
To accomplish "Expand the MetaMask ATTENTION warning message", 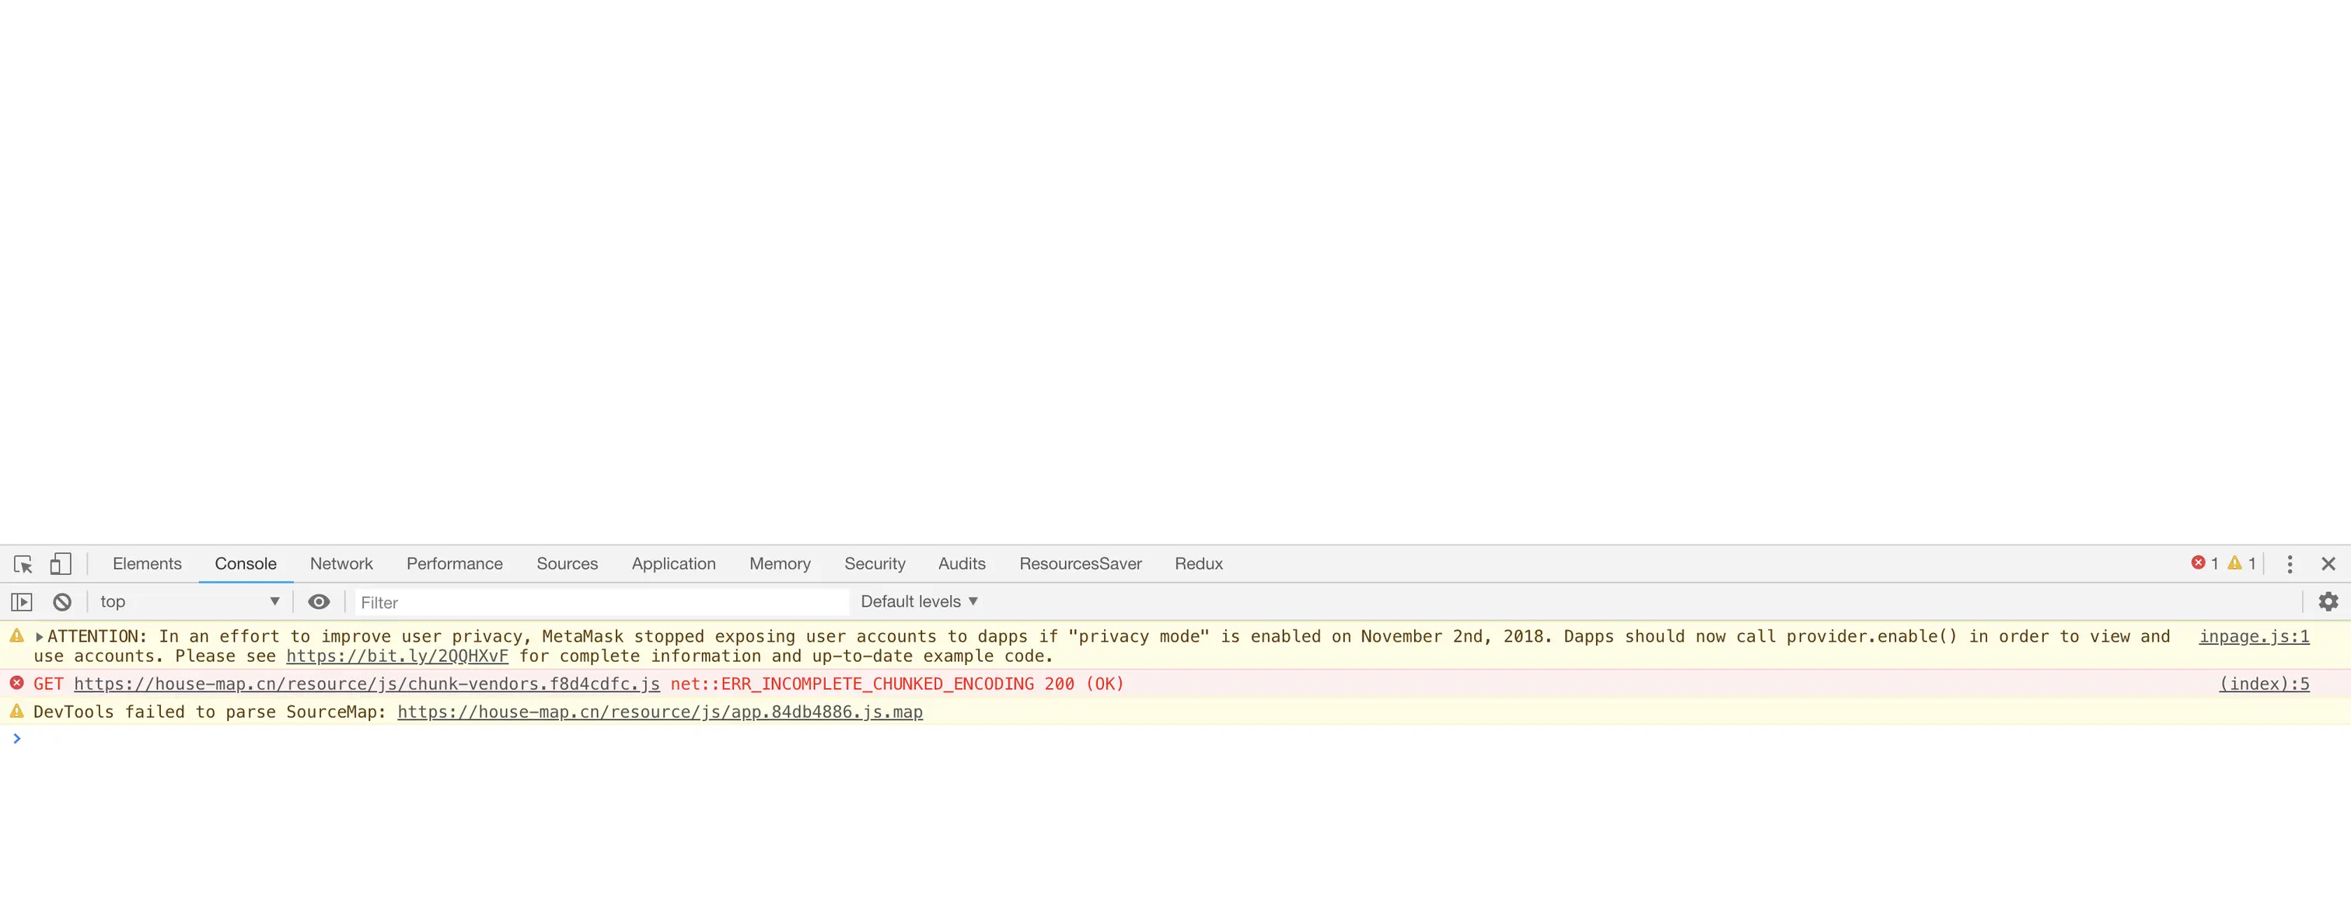I will coord(39,636).
